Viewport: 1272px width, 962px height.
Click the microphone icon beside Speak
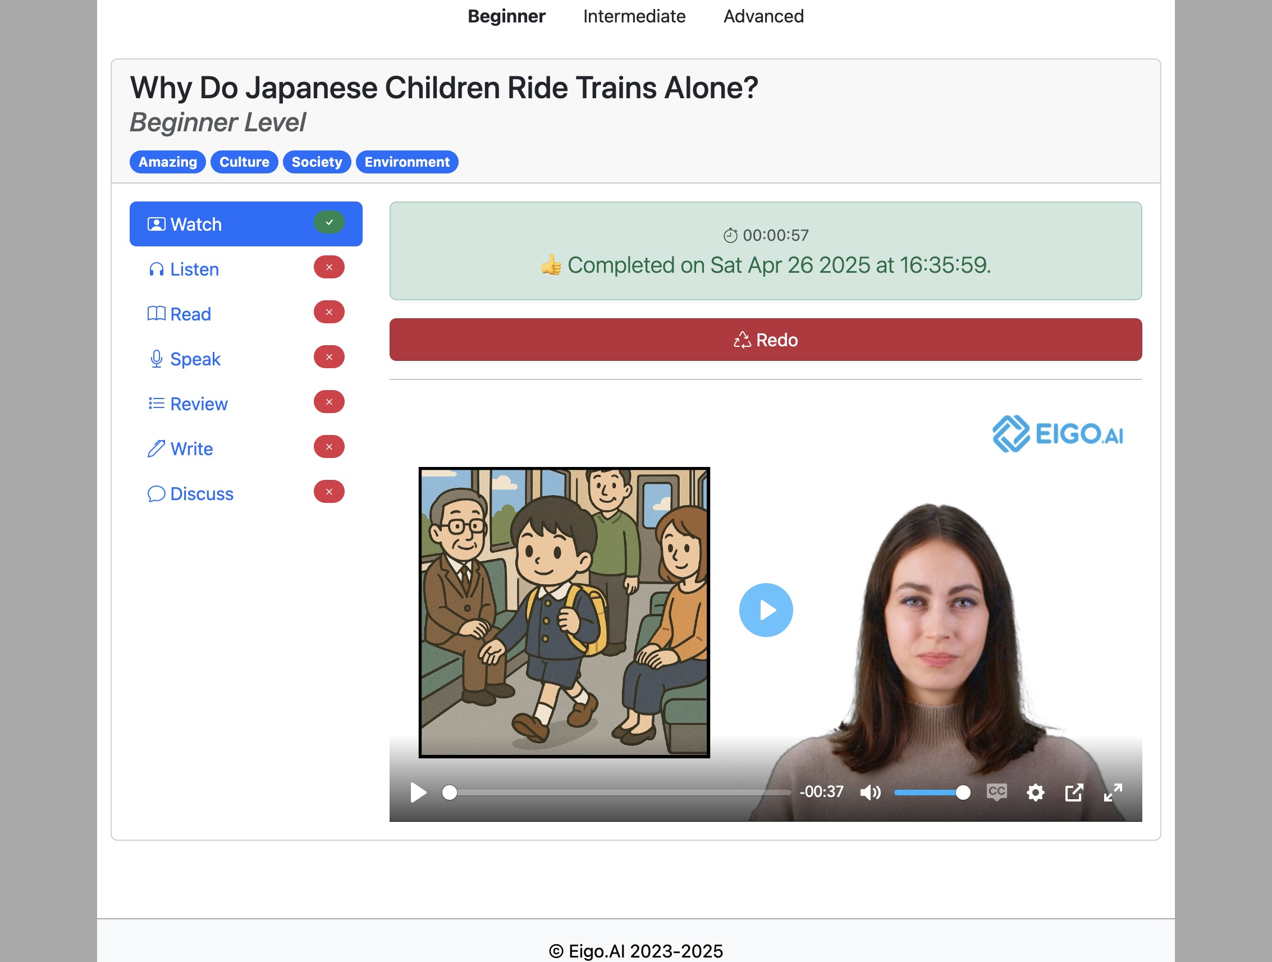coord(157,359)
